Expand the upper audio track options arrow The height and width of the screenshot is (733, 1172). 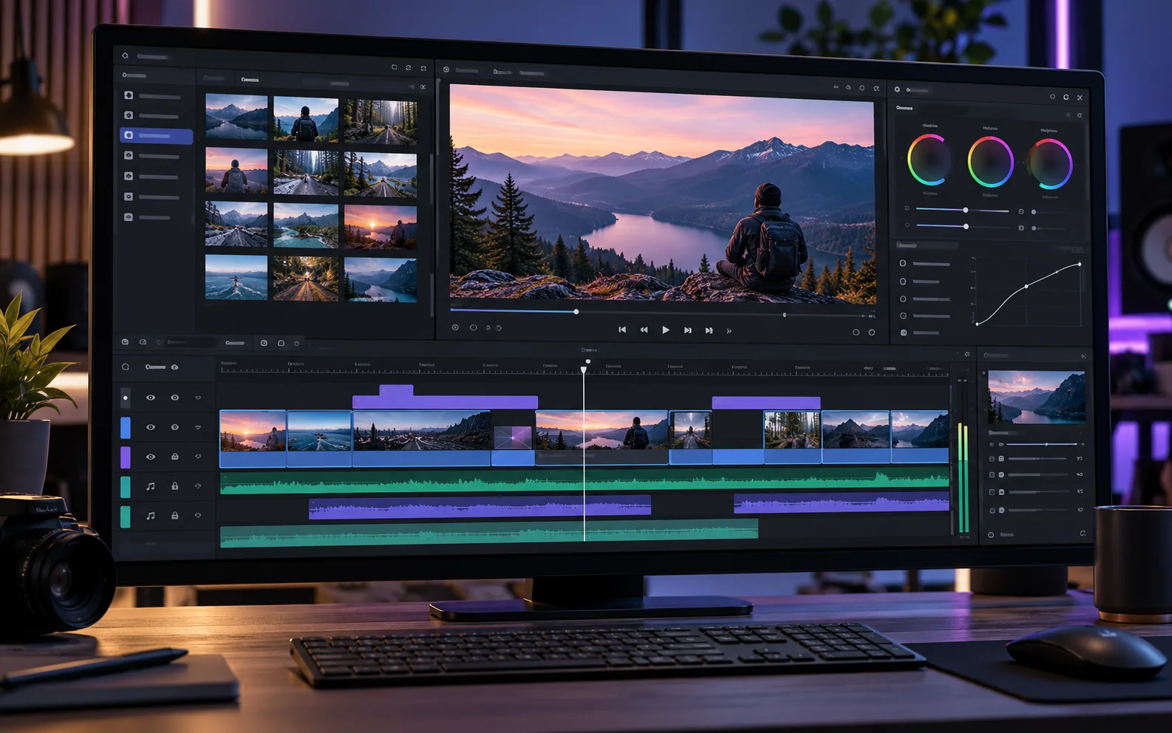click(x=198, y=486)
